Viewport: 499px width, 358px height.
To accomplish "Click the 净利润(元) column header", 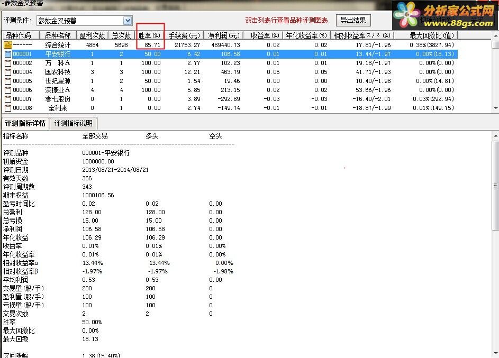I will tap(224, 35).
